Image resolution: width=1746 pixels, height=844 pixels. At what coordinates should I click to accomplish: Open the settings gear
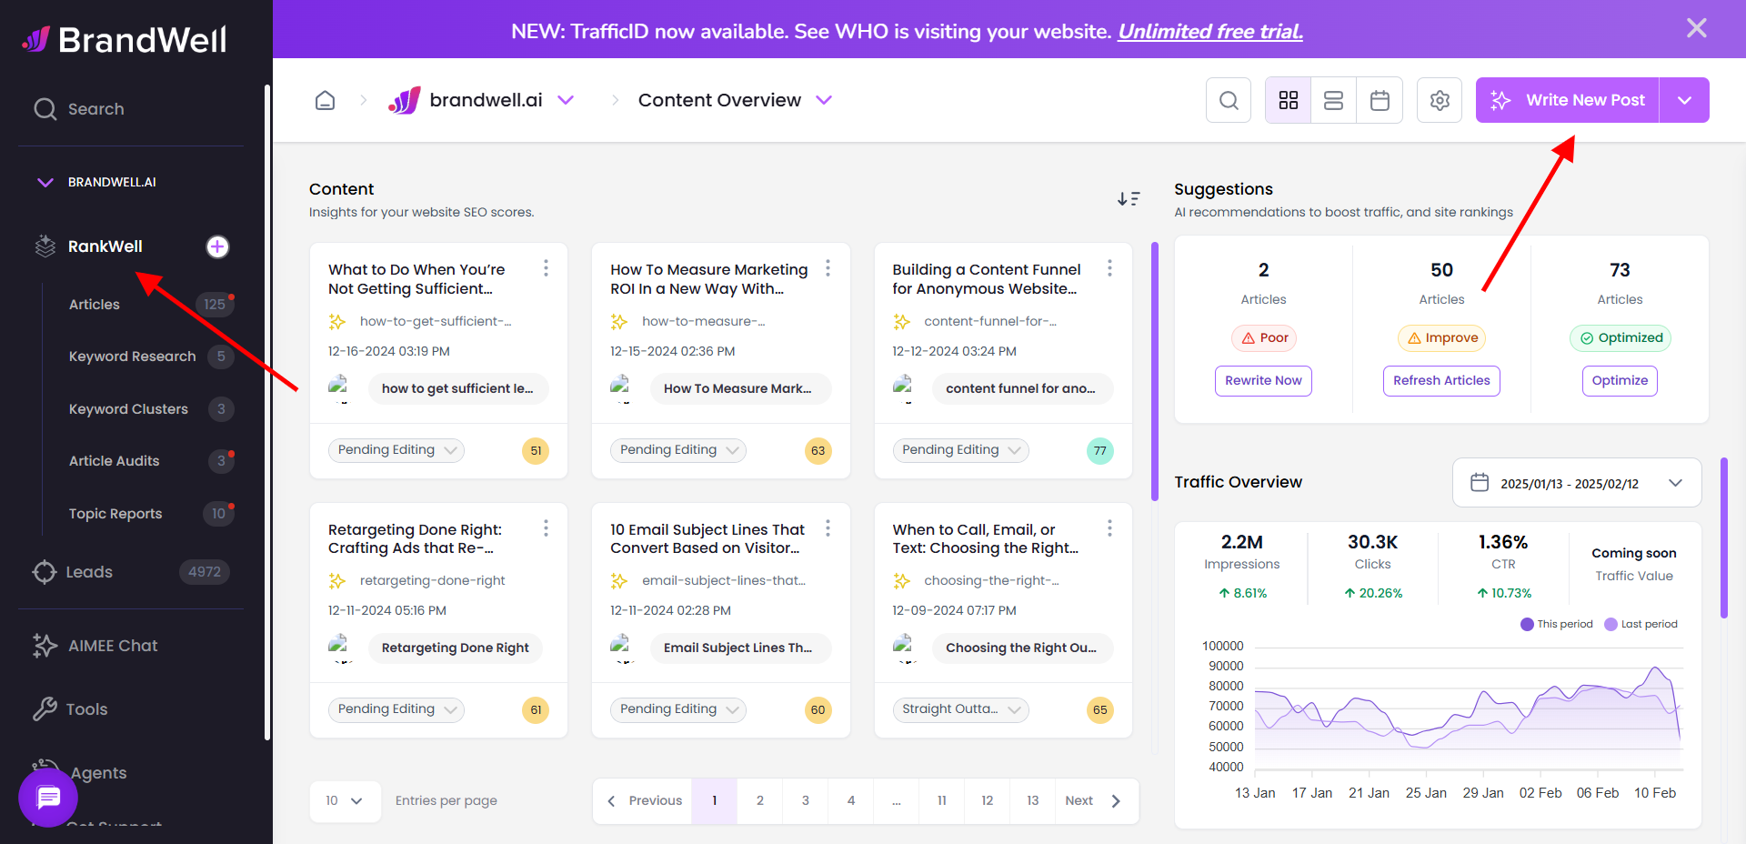click(1440, 100)
